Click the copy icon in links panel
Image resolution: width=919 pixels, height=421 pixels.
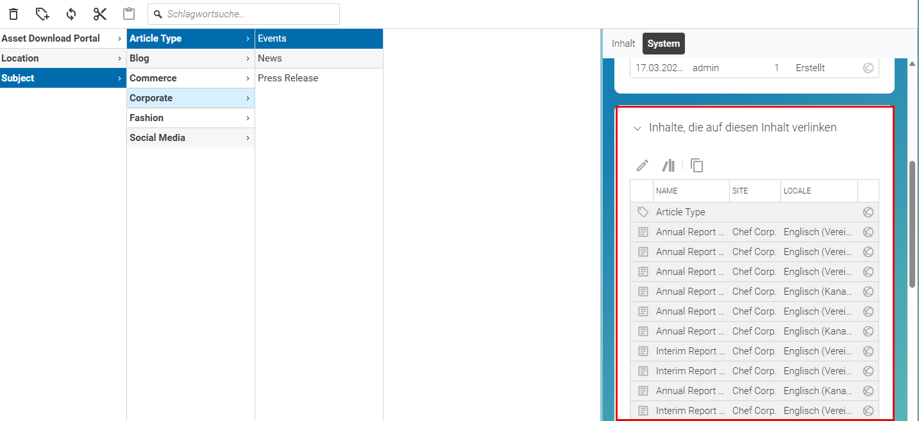point(696,166)
